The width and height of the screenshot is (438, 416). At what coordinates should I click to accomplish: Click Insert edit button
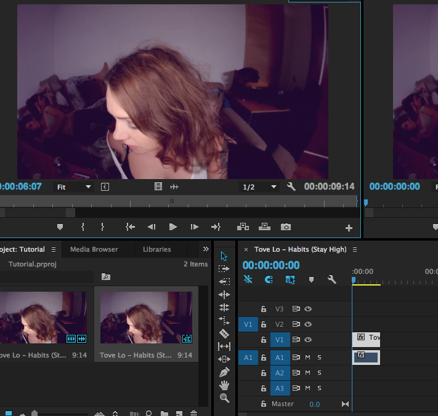243,227
